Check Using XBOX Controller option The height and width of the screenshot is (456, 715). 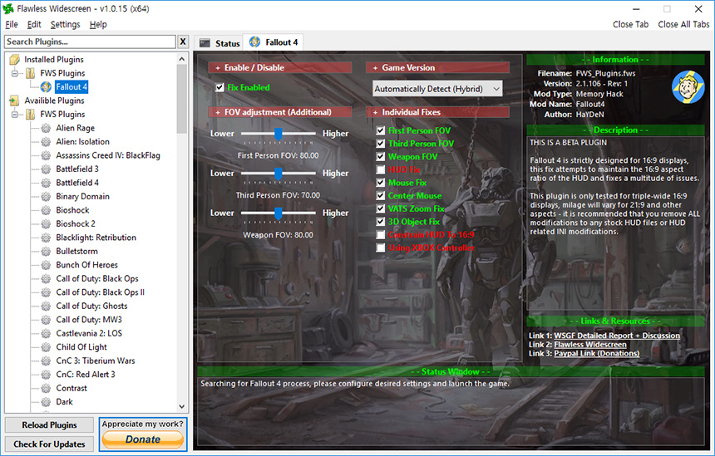click(x=380, y=248)
